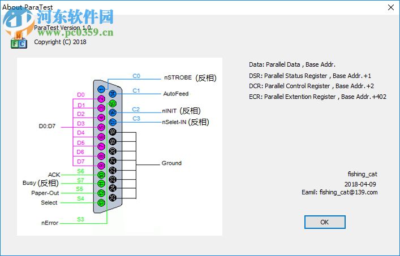Click the Data: Parallel Data line
Viewport: 400px width, 256px height.
click(292, 64)
